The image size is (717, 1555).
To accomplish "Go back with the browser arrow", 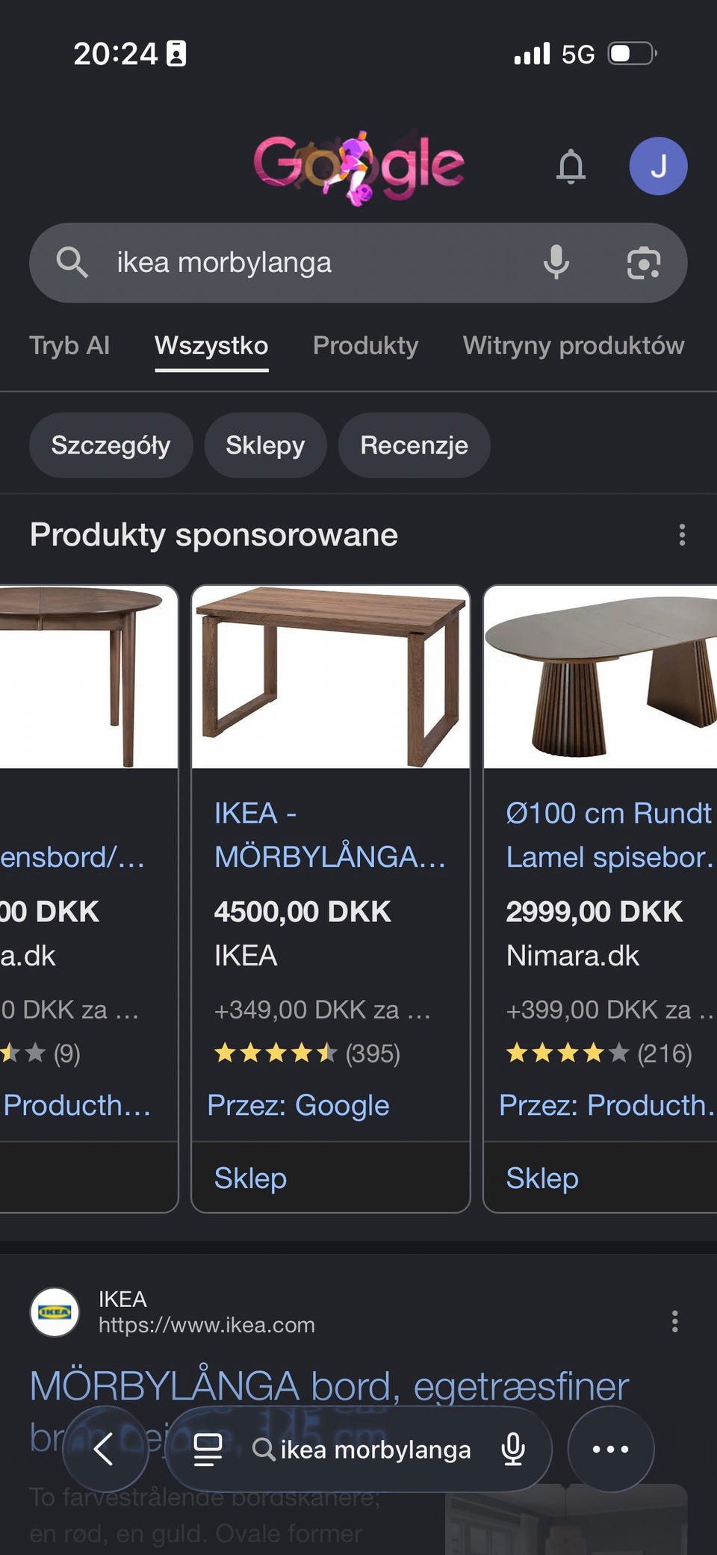I will coord(105,1449).
